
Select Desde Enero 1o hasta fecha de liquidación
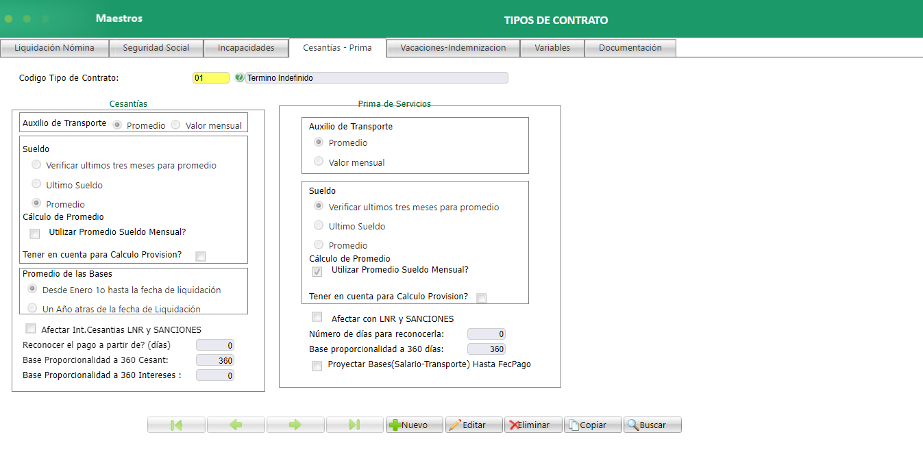32,289
